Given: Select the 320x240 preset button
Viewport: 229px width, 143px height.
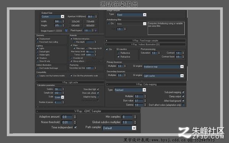Looking at the screenshot, I should (x=76, y=21).
